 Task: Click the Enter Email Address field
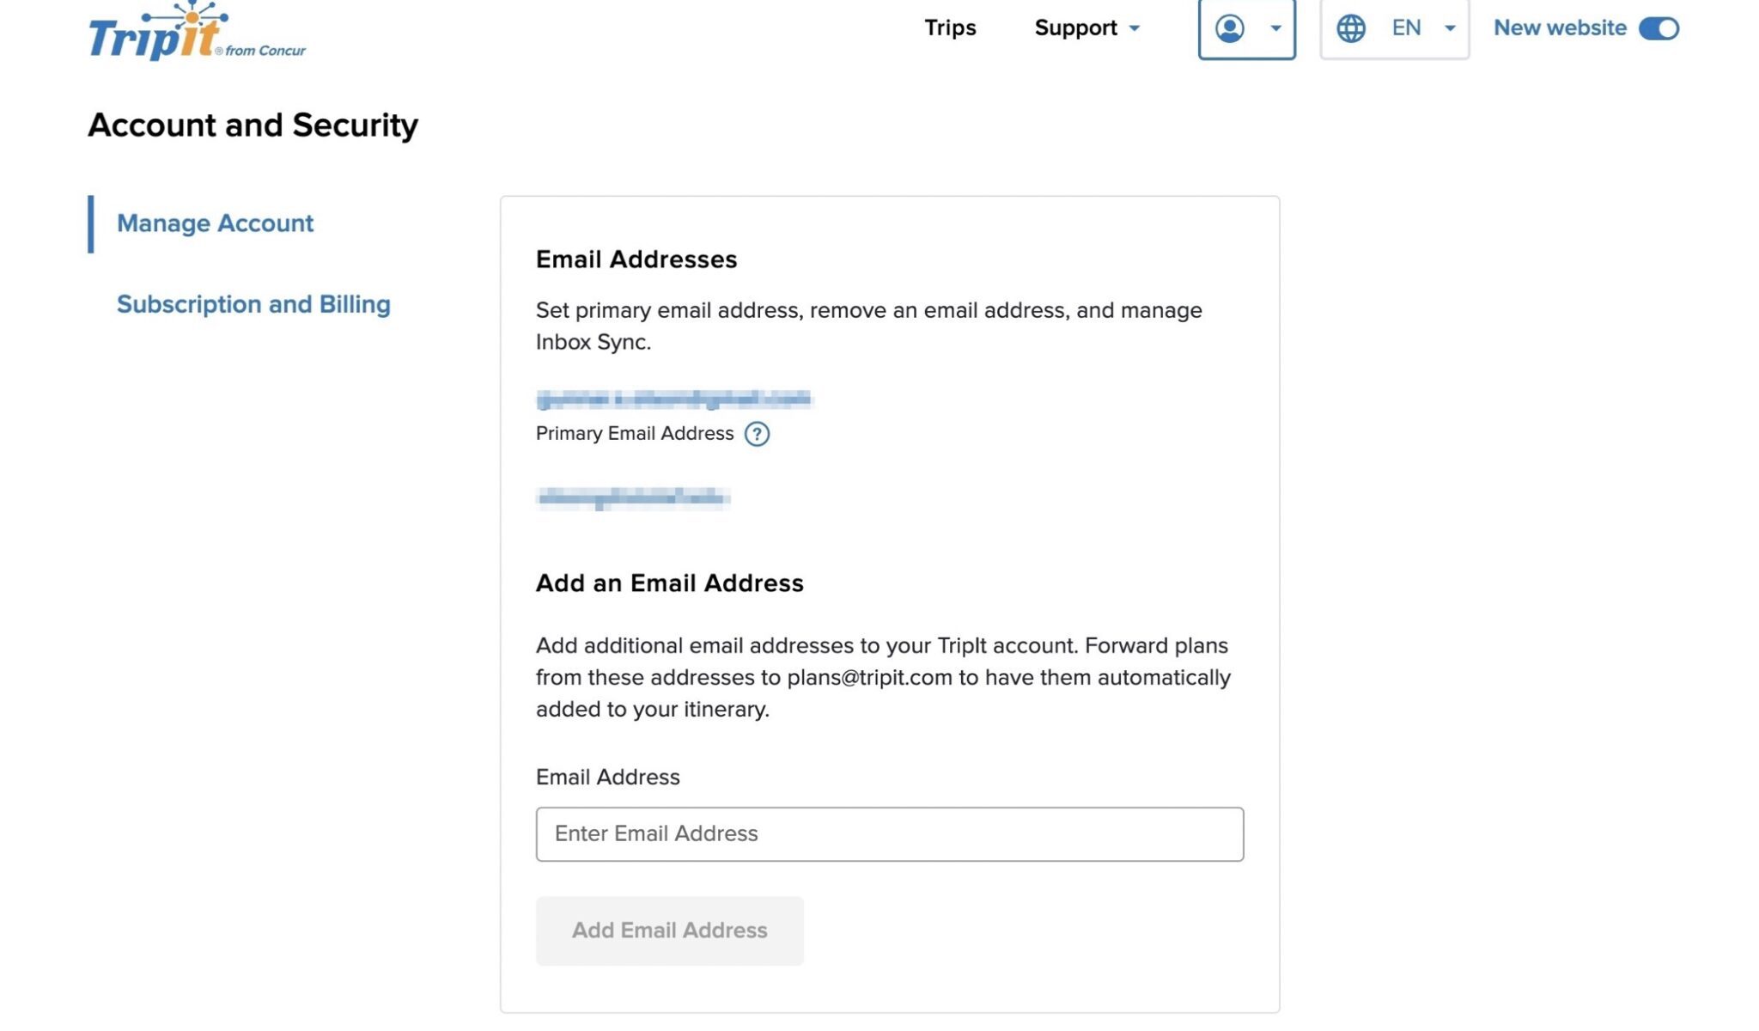[889, 833]
